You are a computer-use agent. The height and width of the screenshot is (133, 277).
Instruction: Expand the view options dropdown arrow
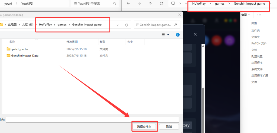(x=168, y=35)
